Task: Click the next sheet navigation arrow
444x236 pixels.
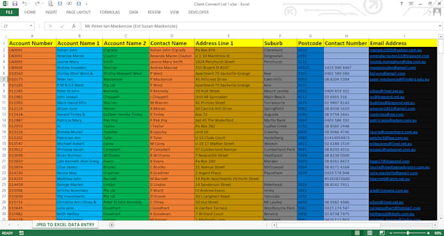Action: 18,225
